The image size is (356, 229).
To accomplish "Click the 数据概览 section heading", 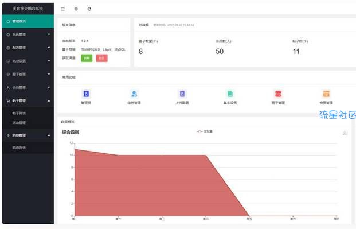I will point(68,122).
